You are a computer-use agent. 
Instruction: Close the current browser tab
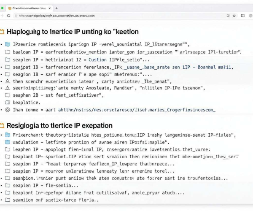click(x=50, y=8)
